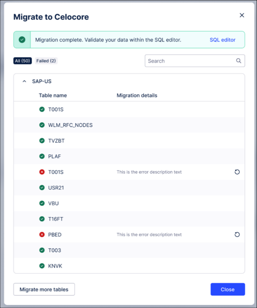Click the SAP-US group heading
Screen dimensions: 257x308
pos(42,82)
